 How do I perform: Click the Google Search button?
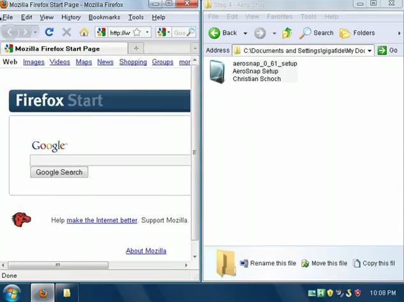59,172
